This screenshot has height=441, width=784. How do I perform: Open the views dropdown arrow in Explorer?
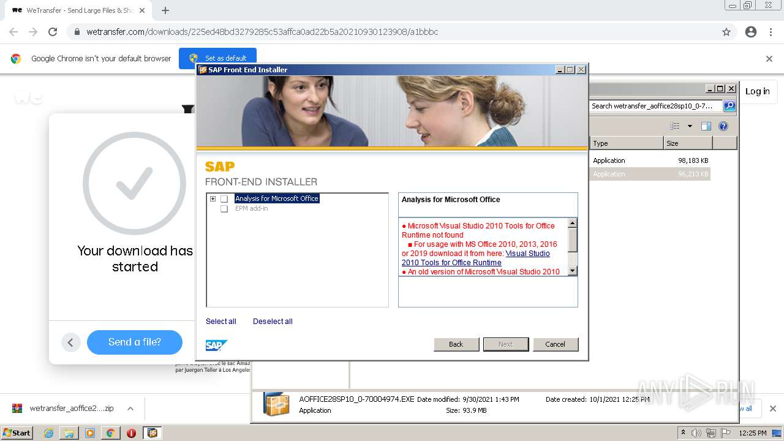pos(690,126)
